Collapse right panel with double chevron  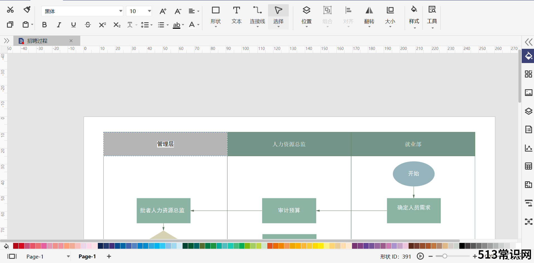[x=528, y=42]
